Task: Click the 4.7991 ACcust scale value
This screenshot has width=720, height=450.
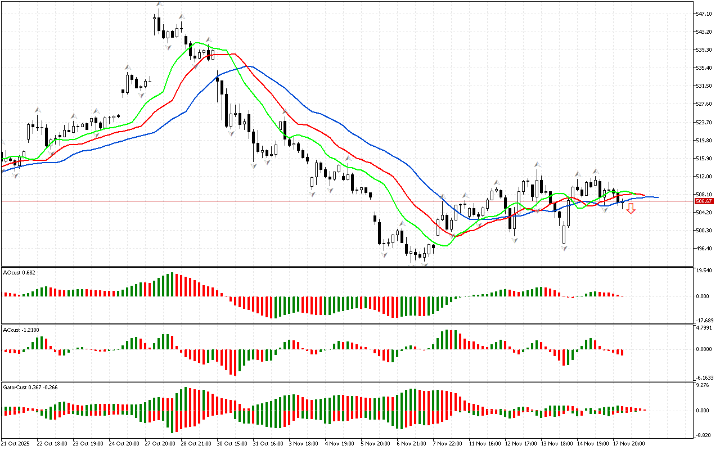Action: pos(704,327)
